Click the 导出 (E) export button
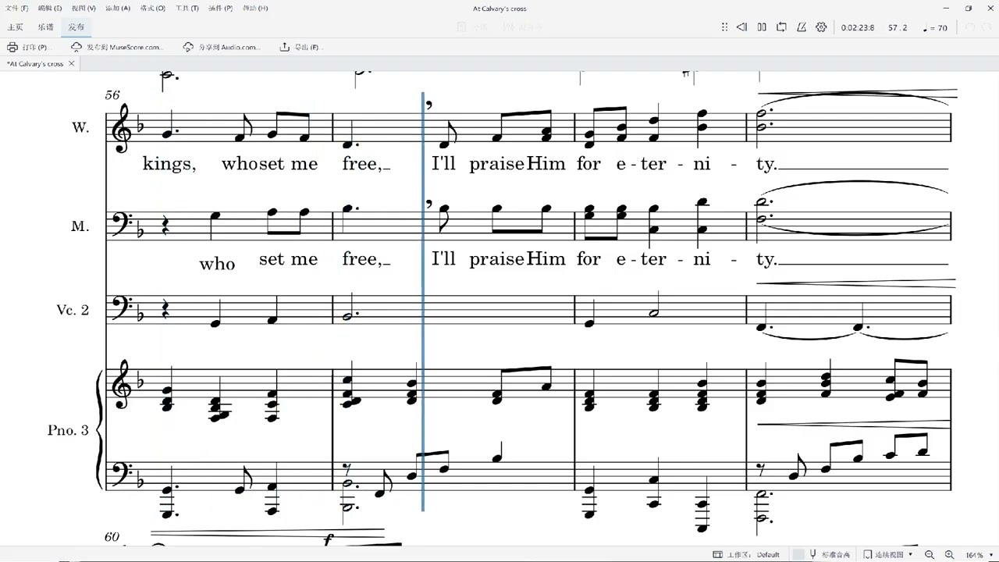 [300, 47]
